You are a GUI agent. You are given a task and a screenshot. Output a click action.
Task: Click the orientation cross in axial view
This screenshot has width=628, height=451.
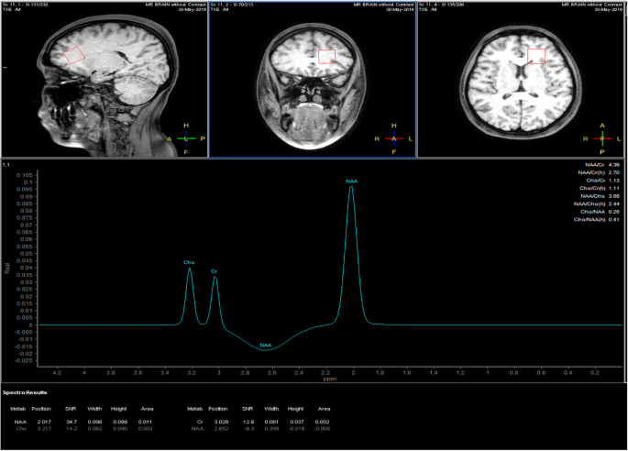[602, 138]
